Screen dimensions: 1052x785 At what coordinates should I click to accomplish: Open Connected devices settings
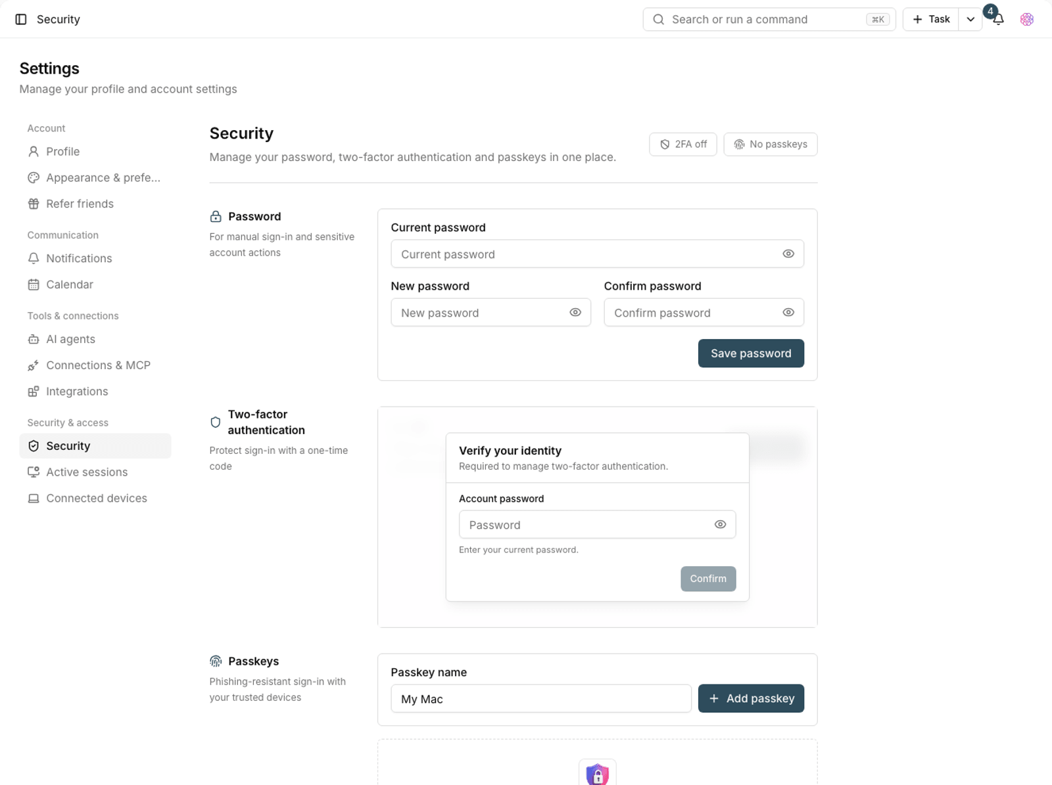coord(95,499)
